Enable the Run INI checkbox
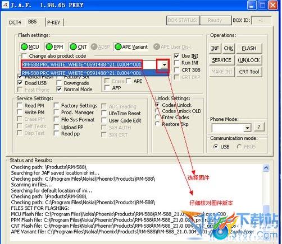This screenshot has width=282, height=244. pos(176,63)
